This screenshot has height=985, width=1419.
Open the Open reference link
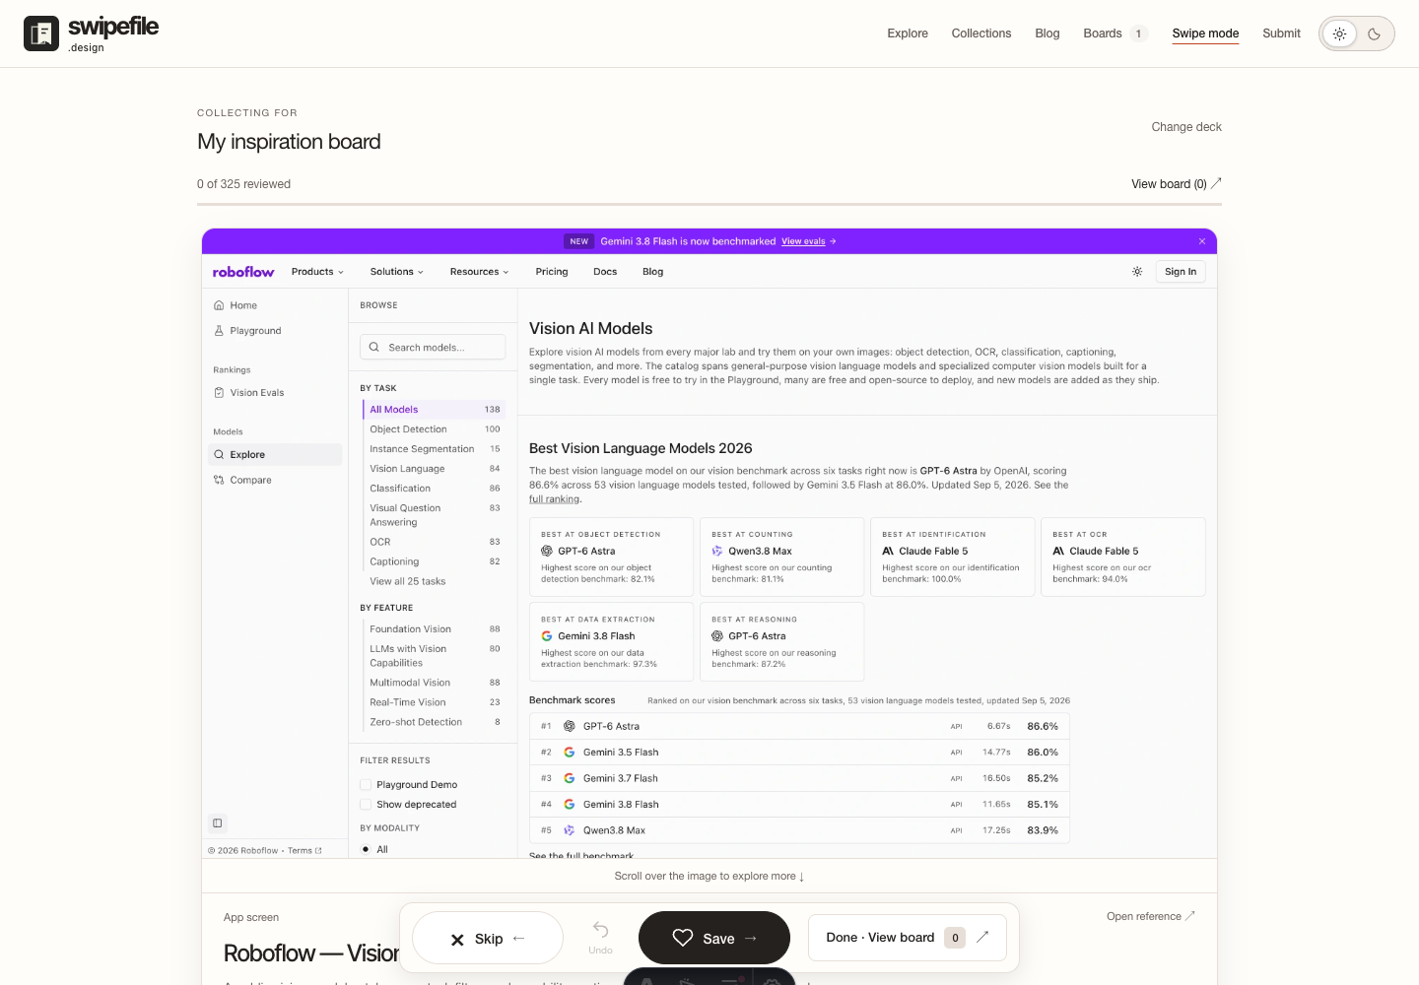pyautogui.click(x=1150, y=916)
